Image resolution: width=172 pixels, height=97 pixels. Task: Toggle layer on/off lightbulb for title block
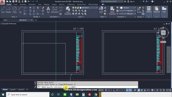coord(73,8)
